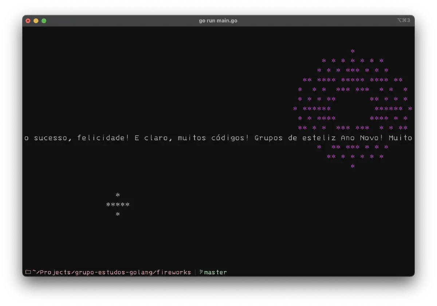This screenshot has height=306, width=437.
Task: Click the bottom asterisk of magenta firework
Action: click(353, 166)
